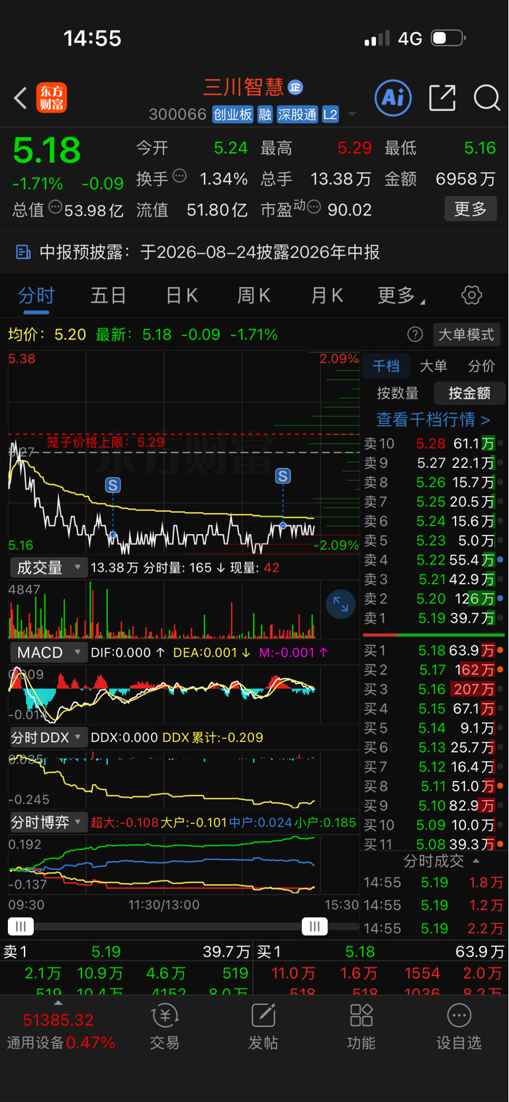Open 查看千档行情 link
Viewport: 509px width, 1102px height.
coord(434,420)
